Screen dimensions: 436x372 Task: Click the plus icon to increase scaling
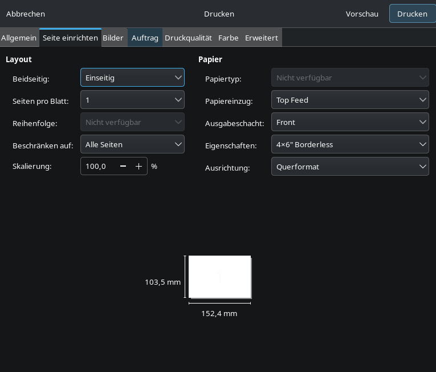coord(138,167)
